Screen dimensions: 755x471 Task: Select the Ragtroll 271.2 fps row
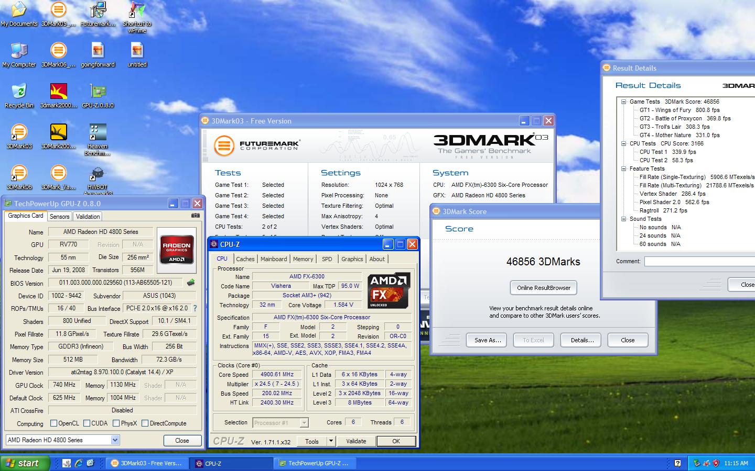click(663, 211)
